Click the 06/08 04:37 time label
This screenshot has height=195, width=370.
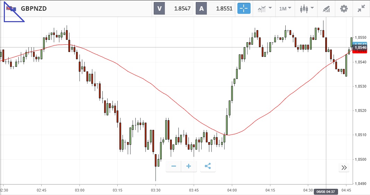[x=326, y=191]
